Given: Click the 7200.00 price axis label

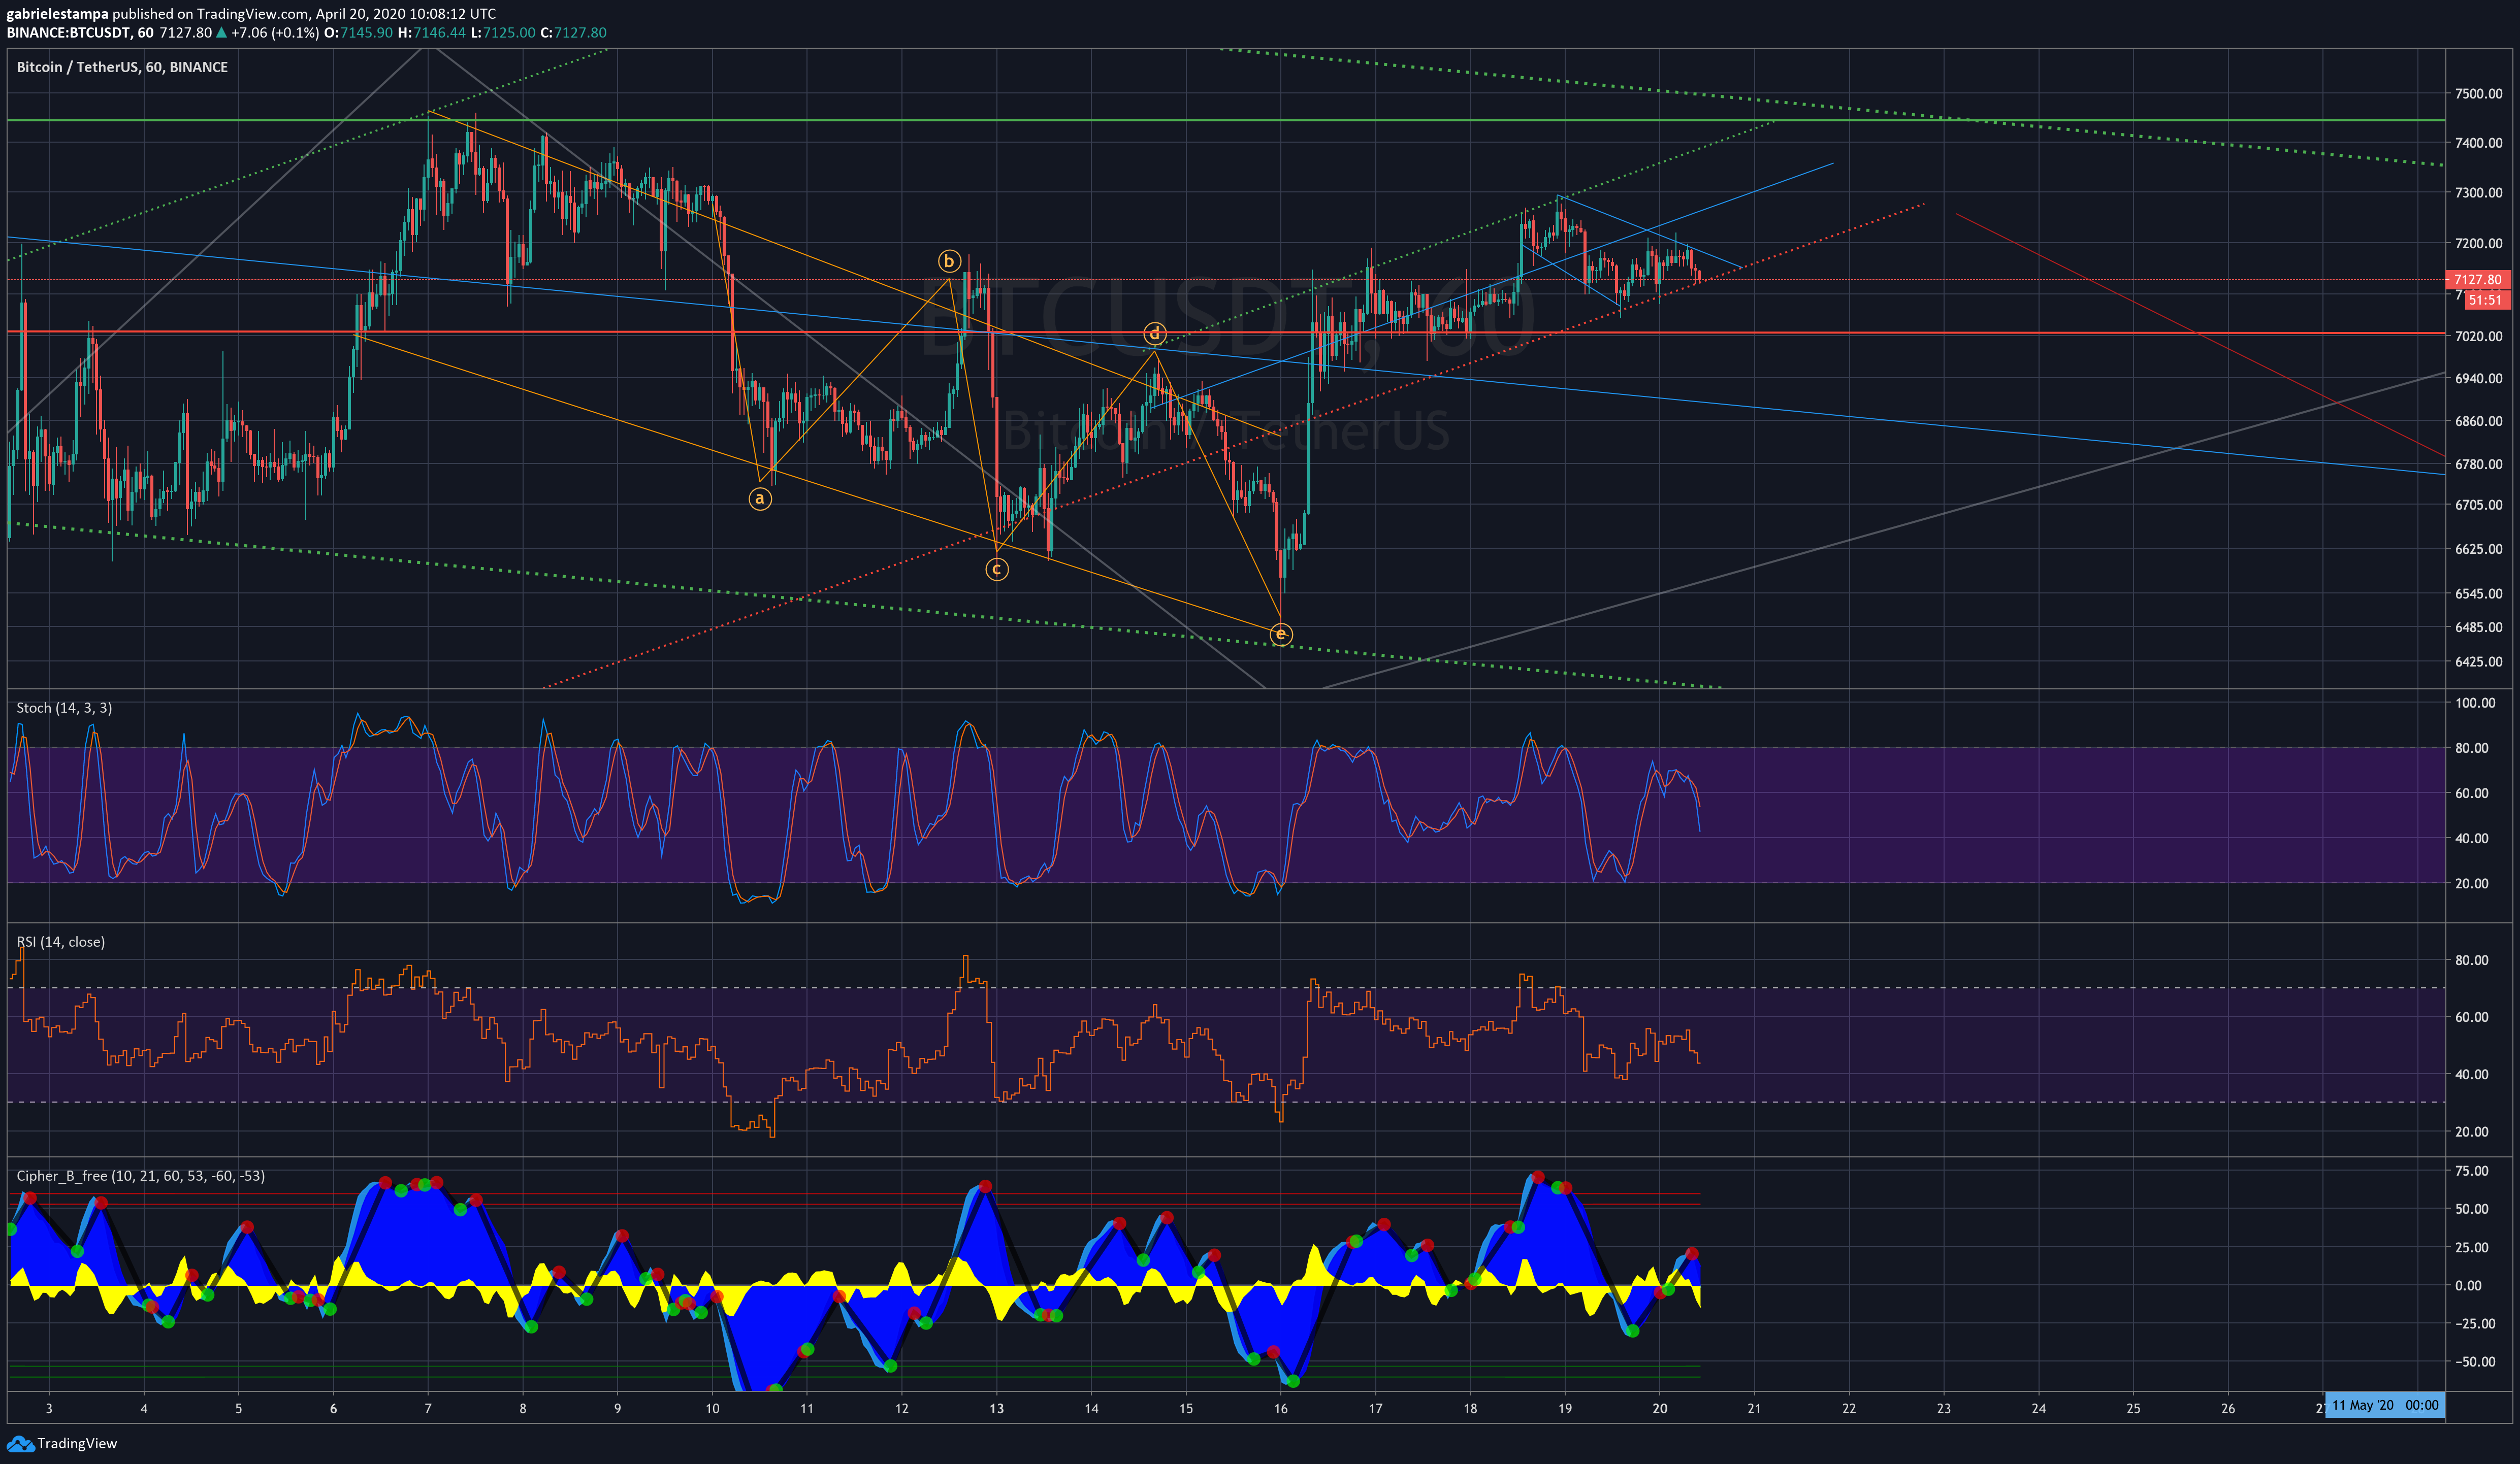Looking at the screenshot, I should pos(2478,243).
